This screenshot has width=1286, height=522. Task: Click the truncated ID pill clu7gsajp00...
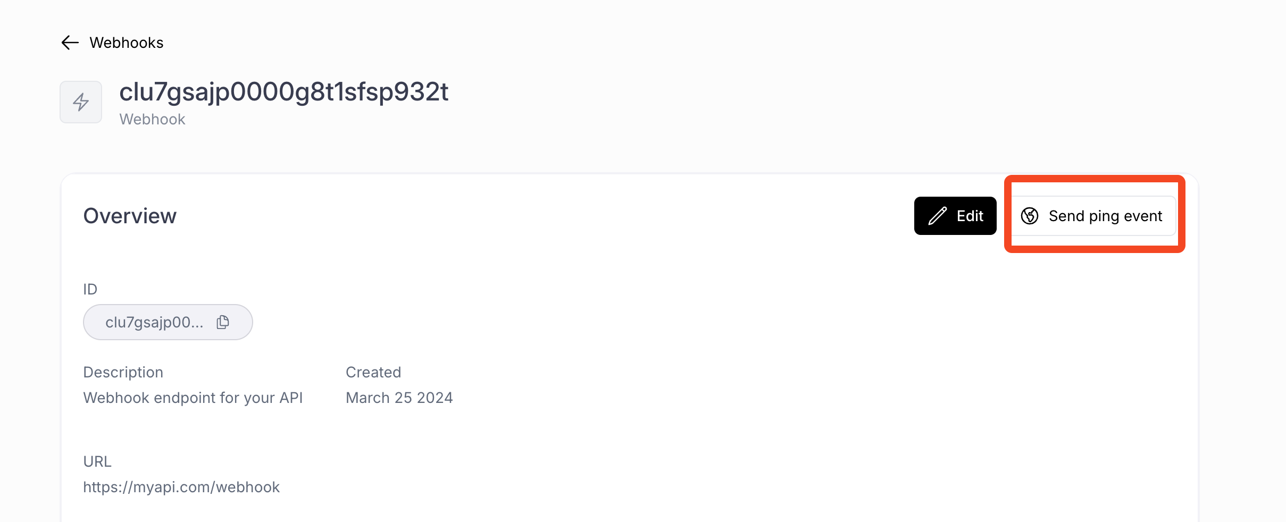point(155,322)
